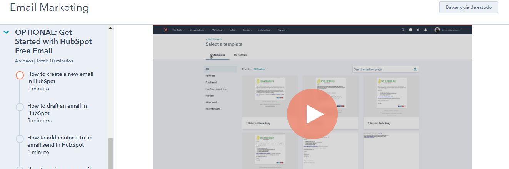The image size is (509, 169).
Task: Open the All Folders filter dropdown
Action: tap(260, 69)
